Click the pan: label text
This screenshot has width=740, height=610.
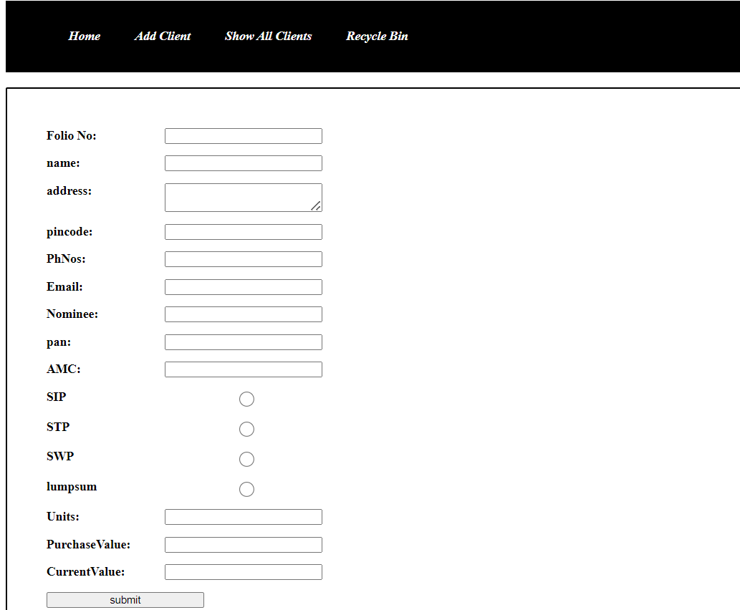coord(59,342)
